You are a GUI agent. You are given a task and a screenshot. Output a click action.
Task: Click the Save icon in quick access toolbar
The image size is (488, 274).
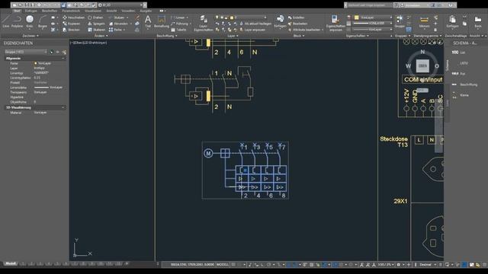(27, 5)
